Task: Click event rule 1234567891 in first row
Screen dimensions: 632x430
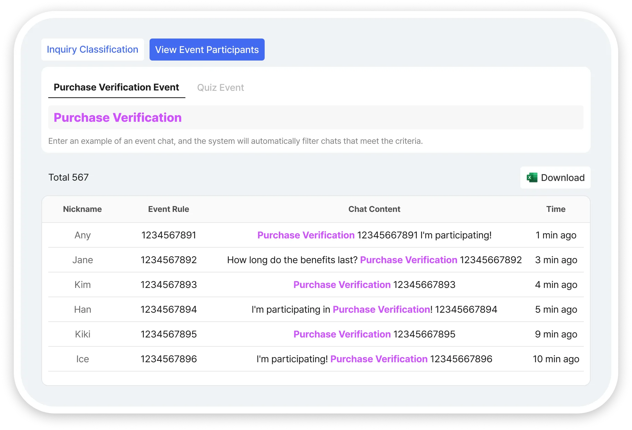Action: [169, 235]
